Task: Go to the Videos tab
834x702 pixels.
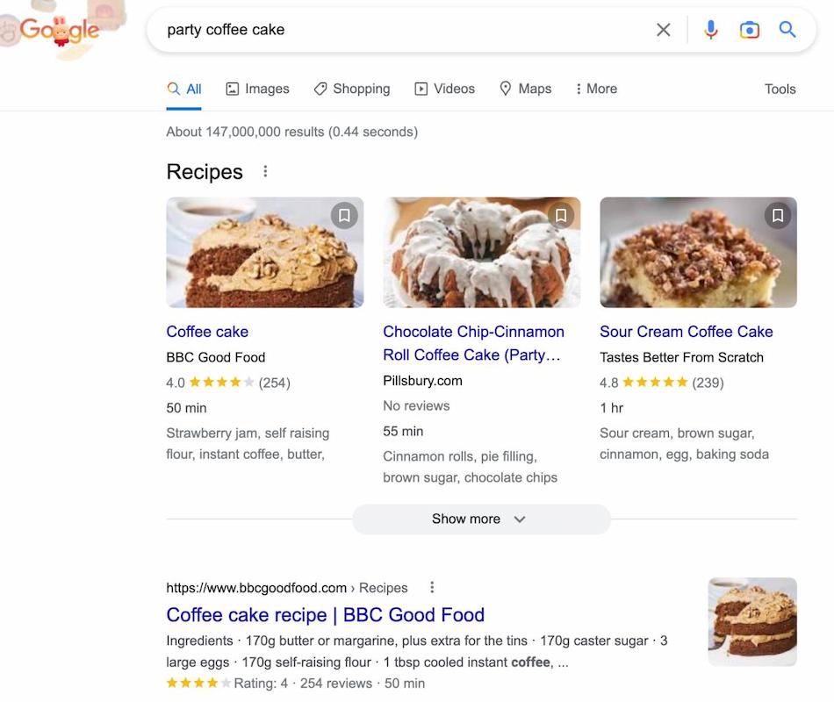Action: 444,89
